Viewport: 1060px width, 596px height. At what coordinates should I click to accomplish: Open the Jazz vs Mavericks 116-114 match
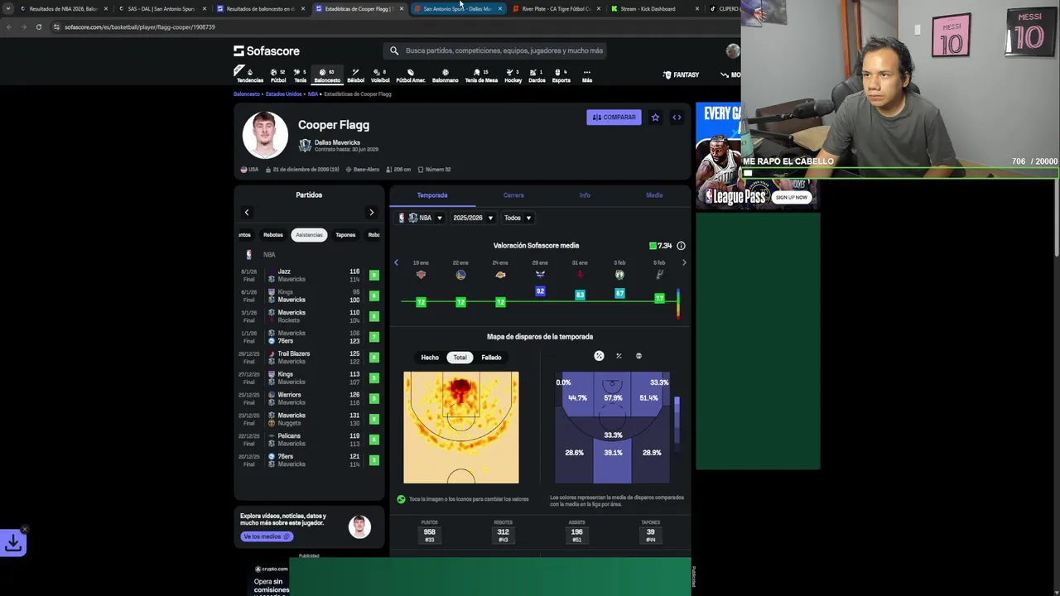(309, 276)
